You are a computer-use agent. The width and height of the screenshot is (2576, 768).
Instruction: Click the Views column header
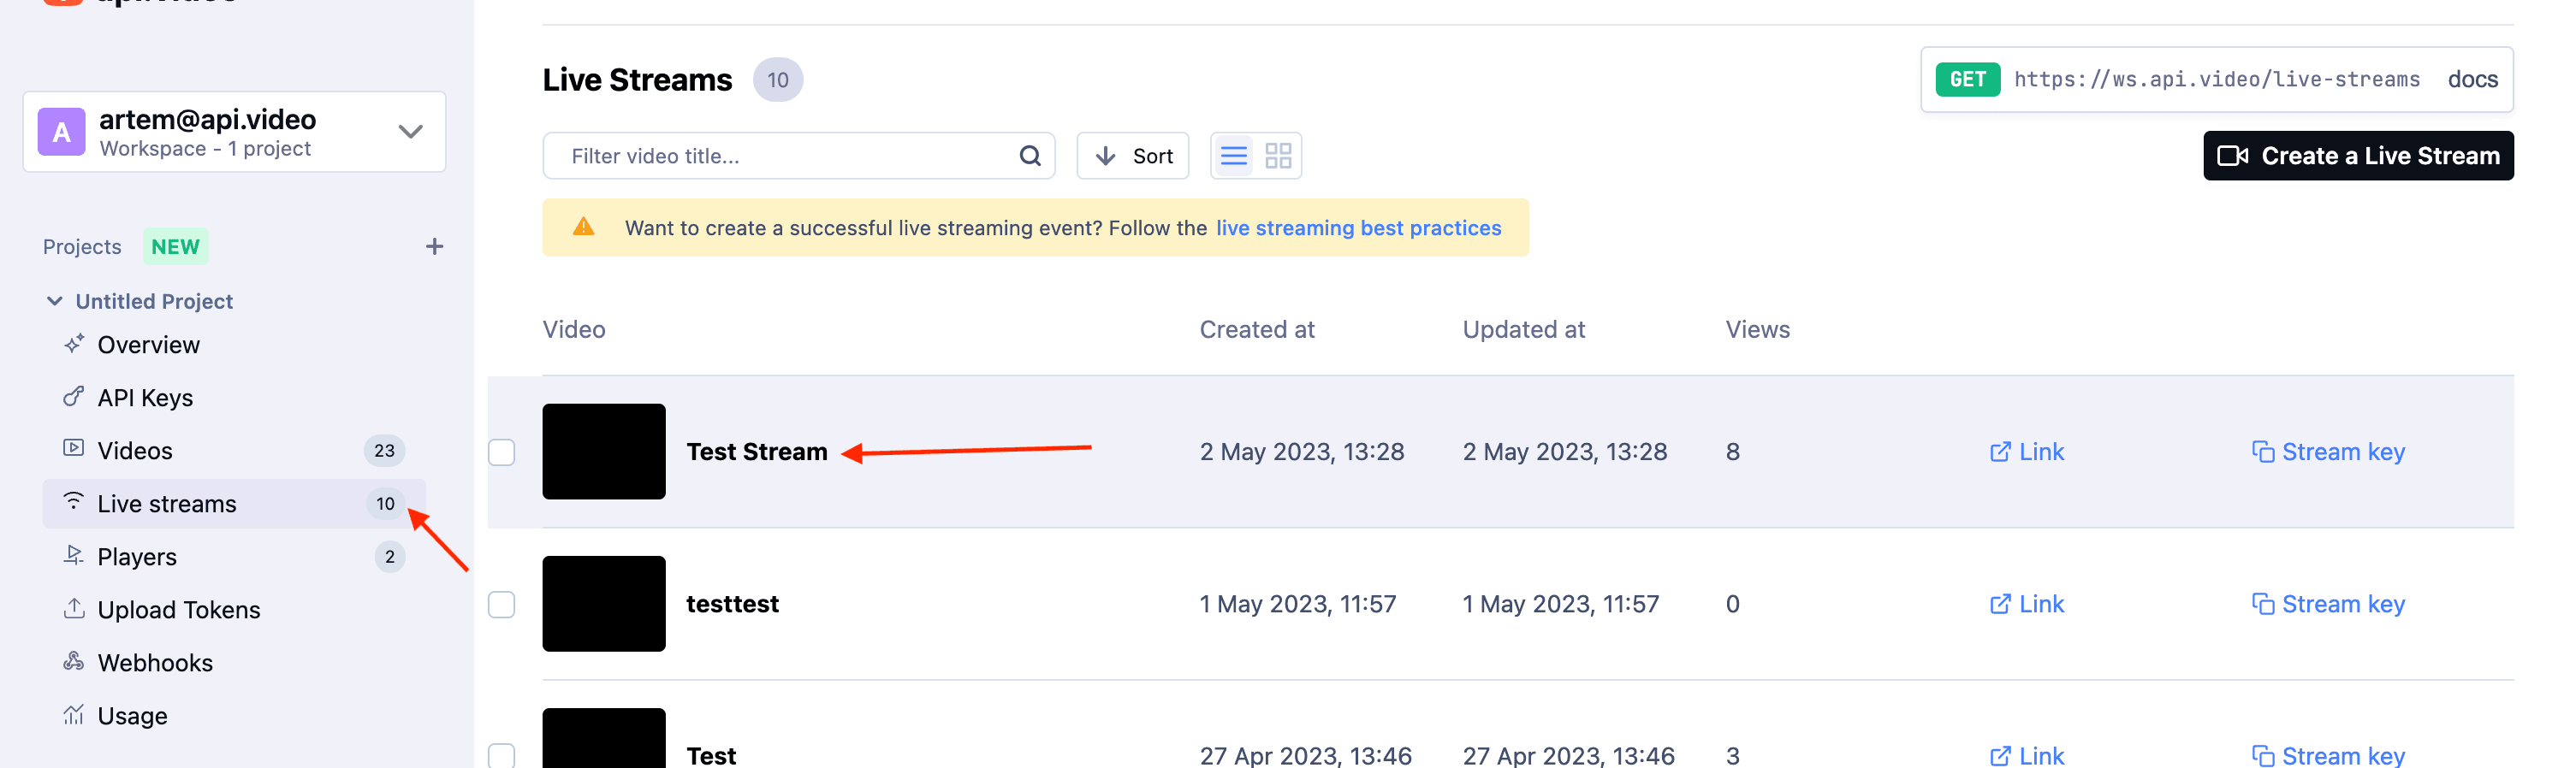click(1757, 328)
